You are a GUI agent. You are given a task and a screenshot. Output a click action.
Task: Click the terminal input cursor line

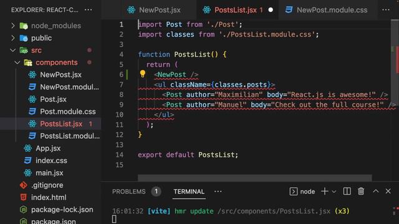(114, 219)
